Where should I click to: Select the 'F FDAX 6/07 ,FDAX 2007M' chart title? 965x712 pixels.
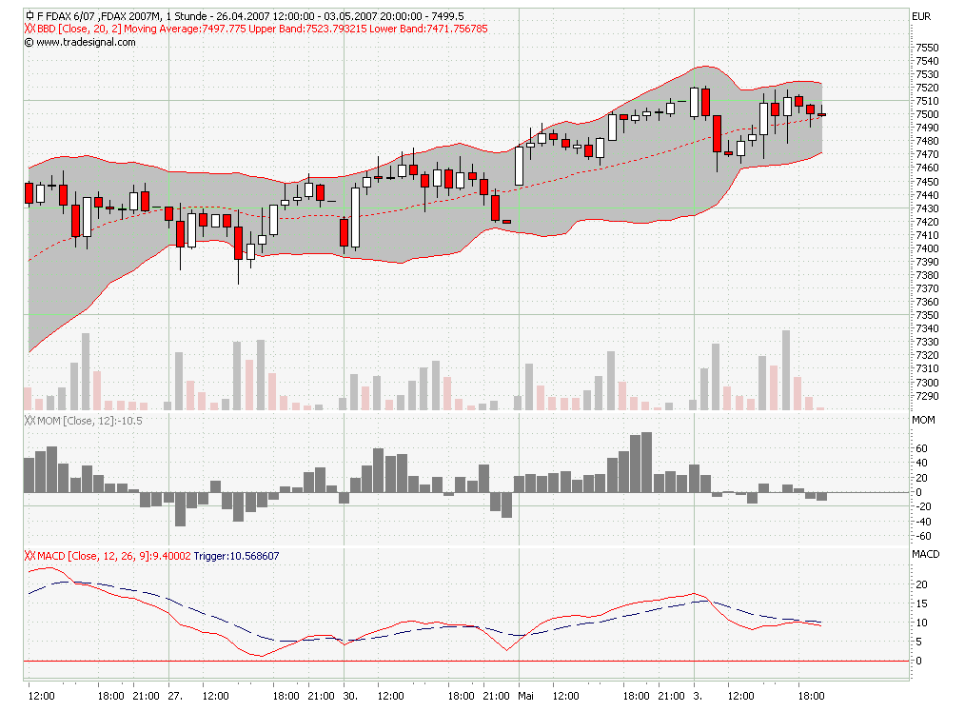coord(98,16)
